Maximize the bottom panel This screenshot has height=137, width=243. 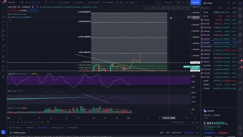[197, 128]
